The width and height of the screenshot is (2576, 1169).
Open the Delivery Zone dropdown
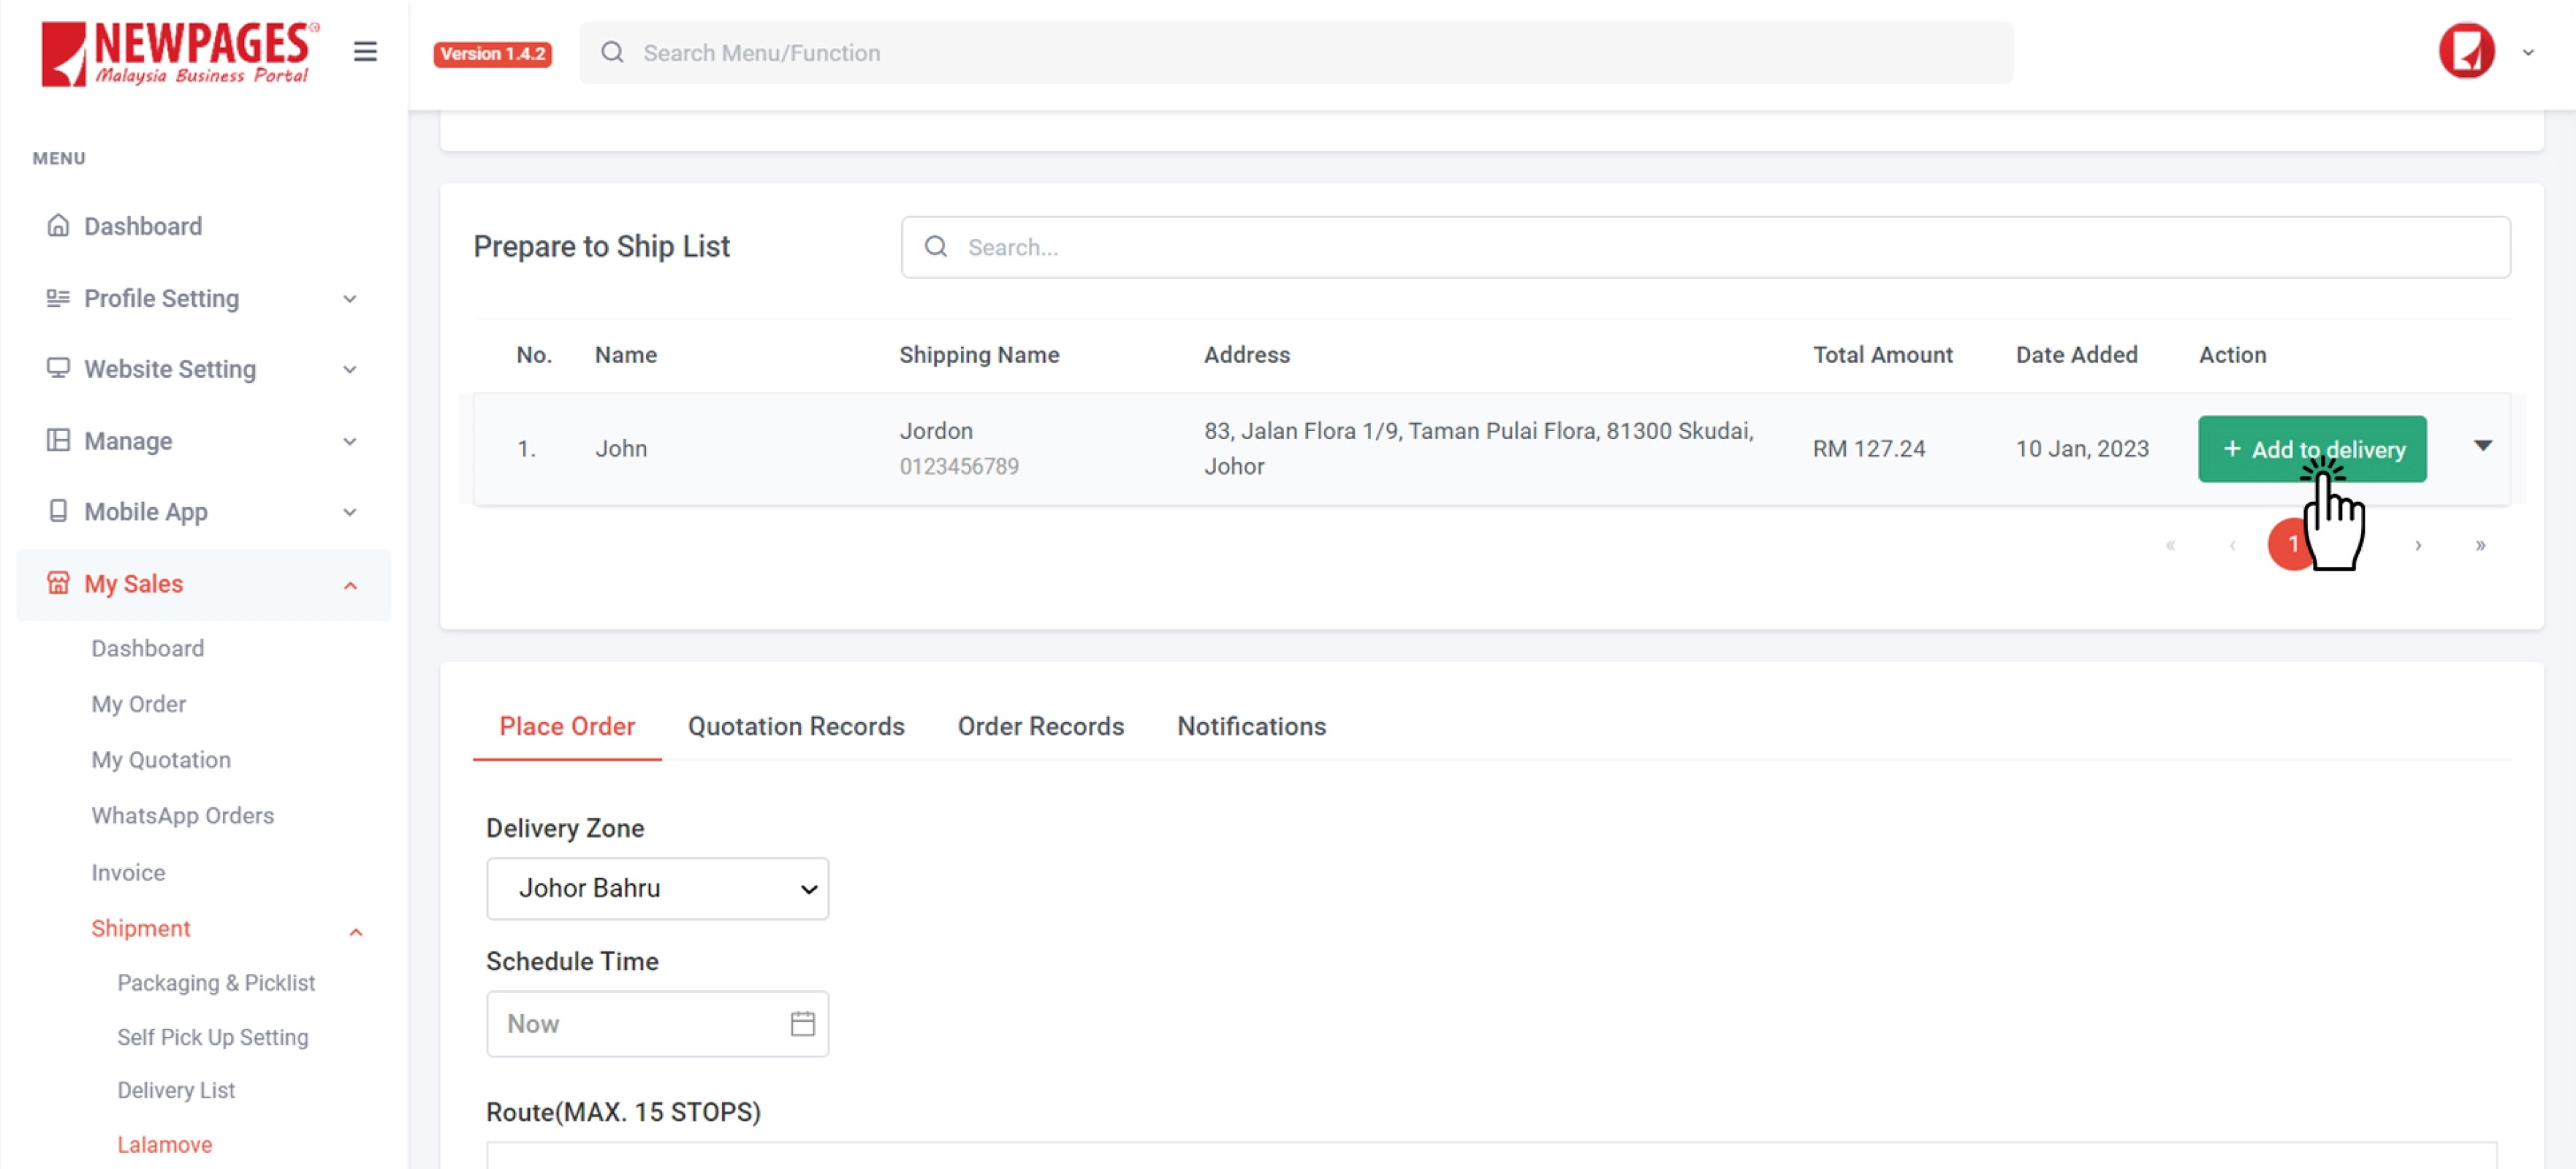[657, 888]
